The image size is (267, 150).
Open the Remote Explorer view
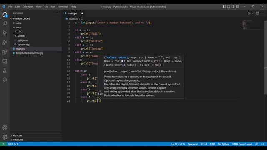point(5,61)
